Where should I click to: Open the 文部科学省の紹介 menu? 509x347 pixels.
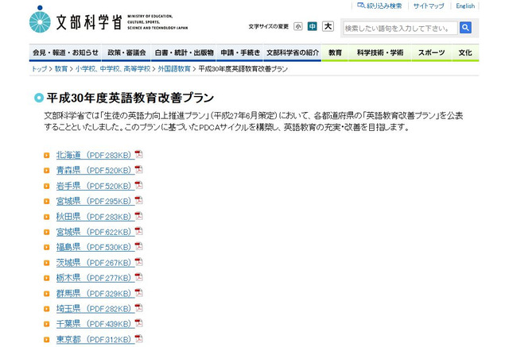pyautogui.click(x=293, y=52)
